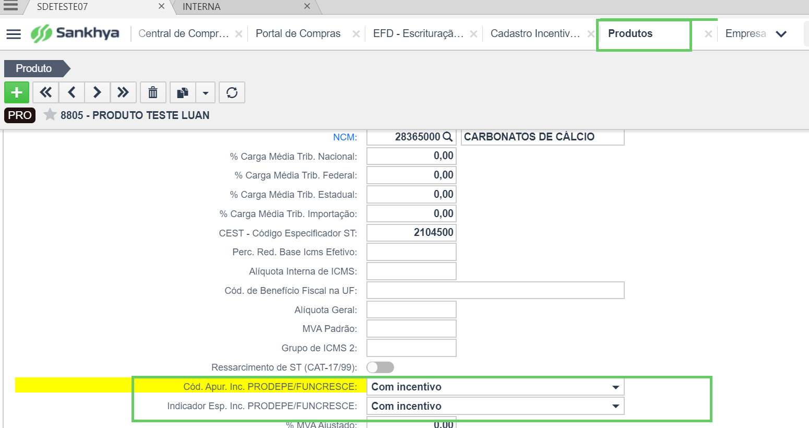Open the Sankhya main menu hamburger
This screenshot has height=428, width=809.
(x=14, y=34)
